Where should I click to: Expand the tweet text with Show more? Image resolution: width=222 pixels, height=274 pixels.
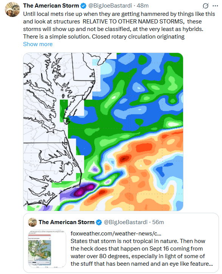pos(38,44)
